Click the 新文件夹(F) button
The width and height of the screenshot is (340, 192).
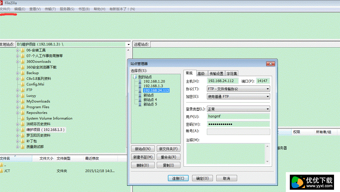[x=168, y=149]
